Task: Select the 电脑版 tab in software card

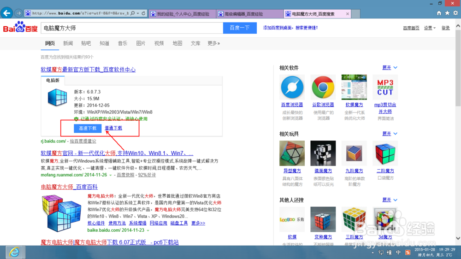Action: [x=53, y=80]
